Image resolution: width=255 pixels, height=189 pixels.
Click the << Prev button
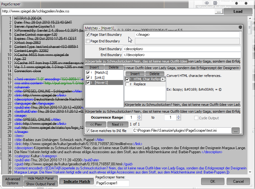click(96, 125)
